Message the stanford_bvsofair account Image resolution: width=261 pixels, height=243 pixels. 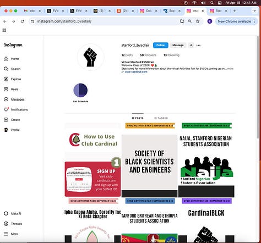[x=178, y=45]
